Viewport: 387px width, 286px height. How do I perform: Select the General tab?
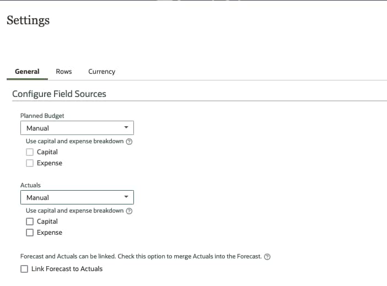click(27, 72)
